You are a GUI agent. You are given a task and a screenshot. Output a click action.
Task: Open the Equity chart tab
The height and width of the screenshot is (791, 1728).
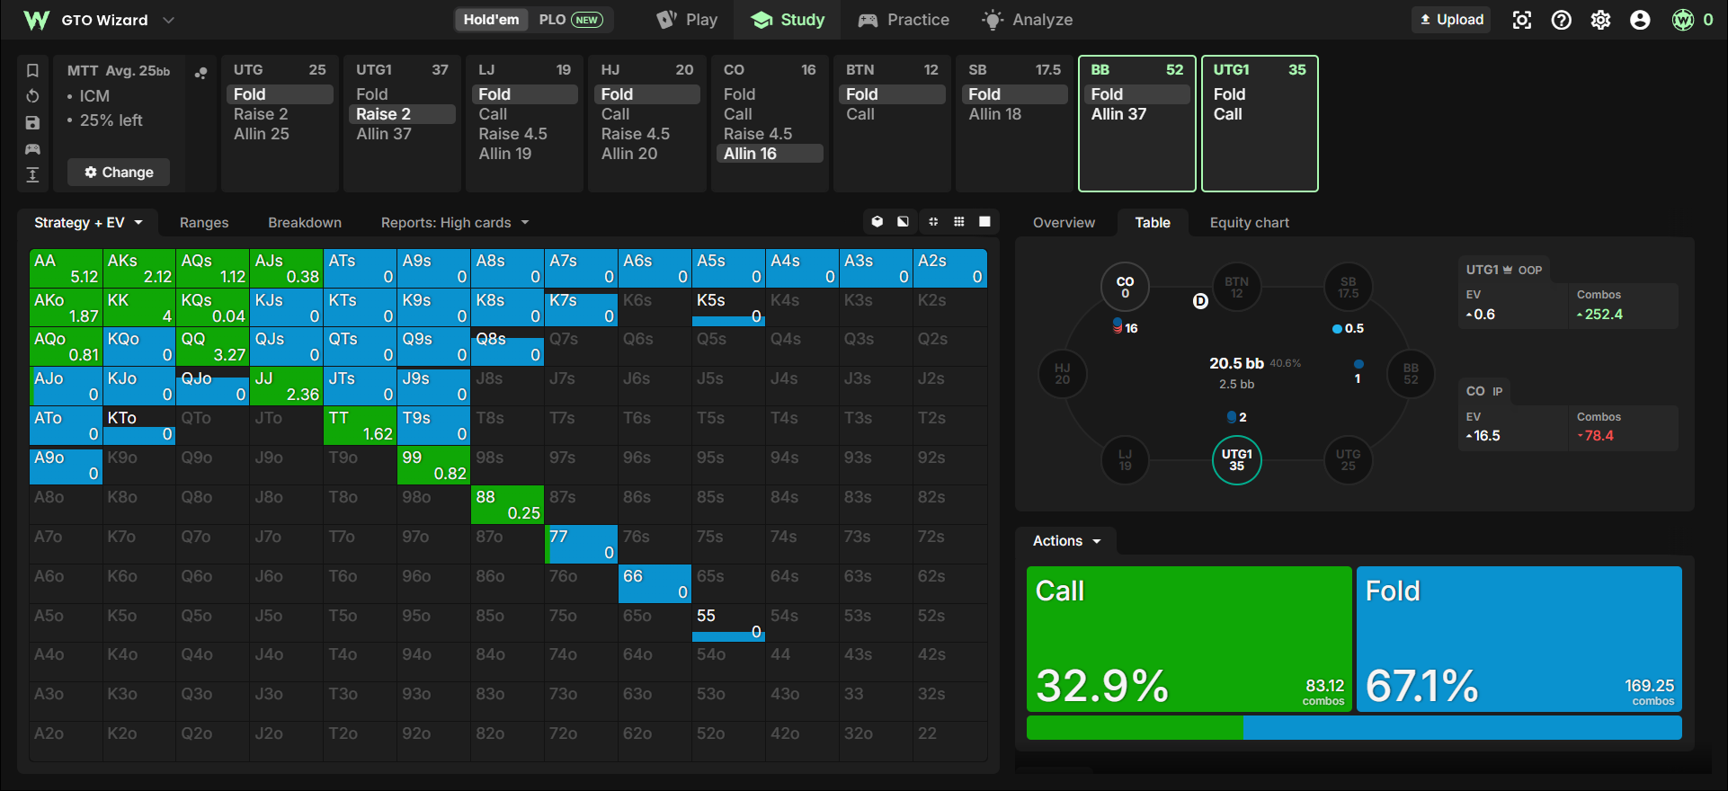(1249, 223)
